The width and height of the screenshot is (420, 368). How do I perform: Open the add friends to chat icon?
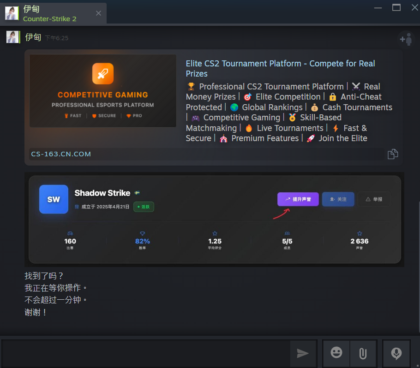406,39
